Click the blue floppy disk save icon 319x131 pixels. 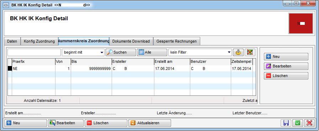[x=286, y=123]
